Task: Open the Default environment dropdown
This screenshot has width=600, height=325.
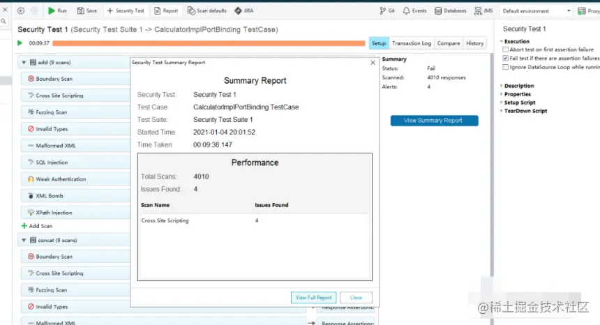Action: click(537, 11)
